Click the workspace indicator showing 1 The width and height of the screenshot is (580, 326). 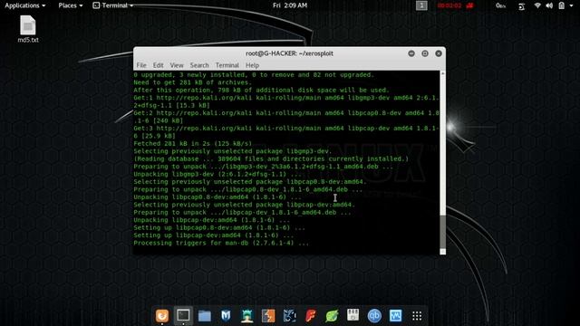(x=421, y=5)
